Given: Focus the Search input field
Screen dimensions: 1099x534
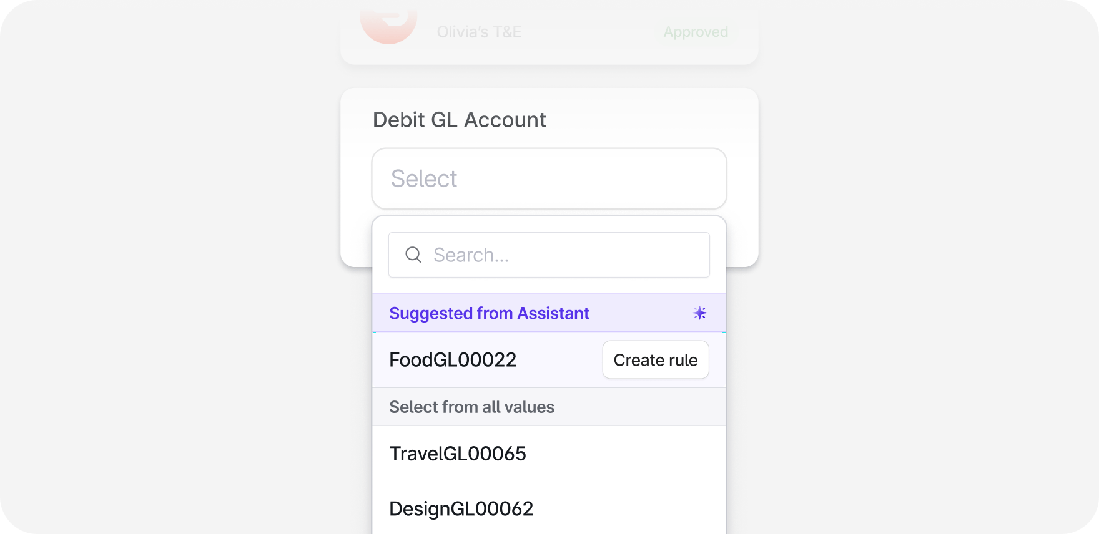Looking at the screenshot, I should (x=562, y=255).
